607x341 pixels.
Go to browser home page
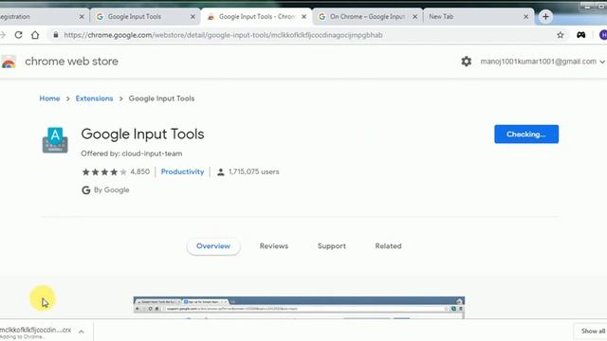(35, 35)
